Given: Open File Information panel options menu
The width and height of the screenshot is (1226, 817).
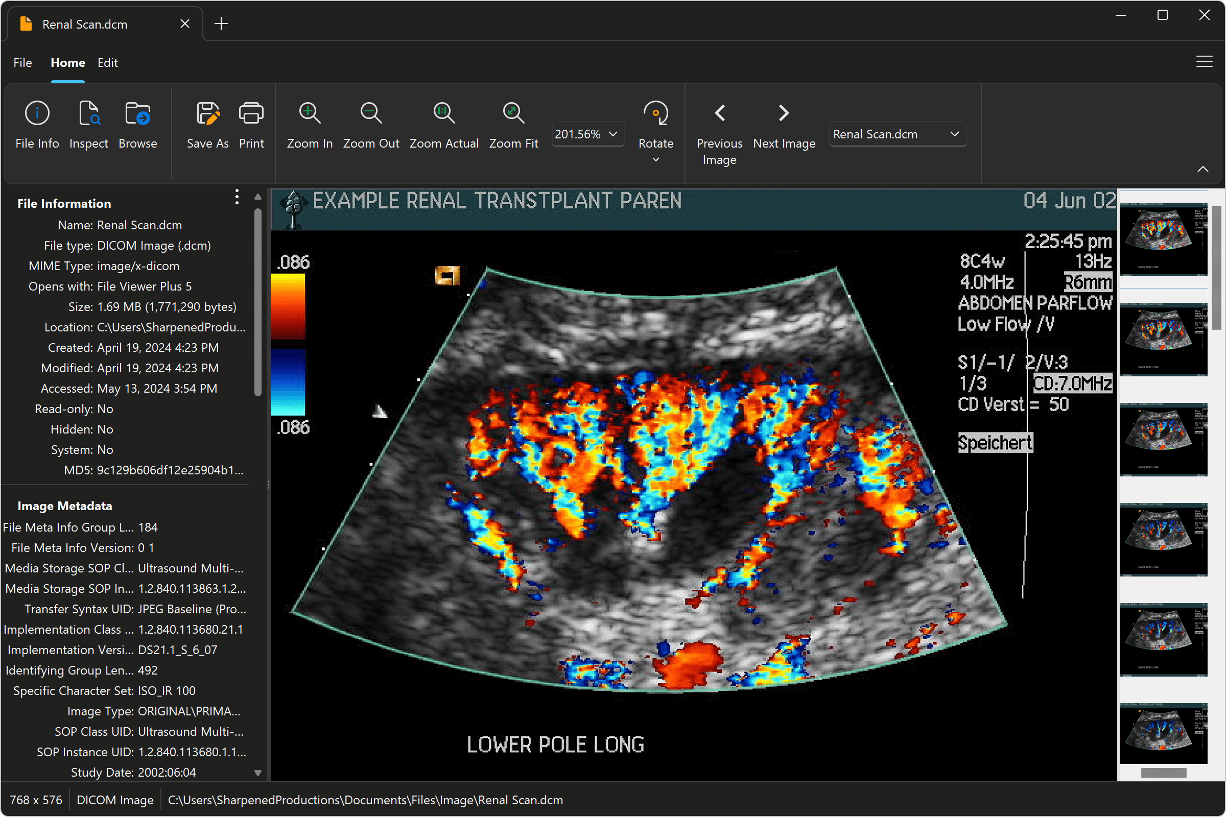Looking at the screenshot, I should click(x=237, y=197).
